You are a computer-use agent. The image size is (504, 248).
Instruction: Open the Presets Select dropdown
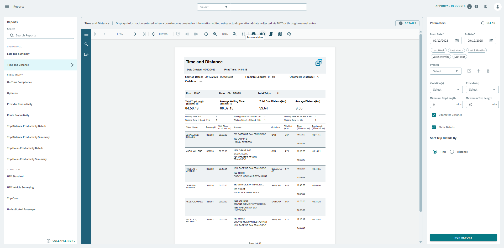coord(445,71)
